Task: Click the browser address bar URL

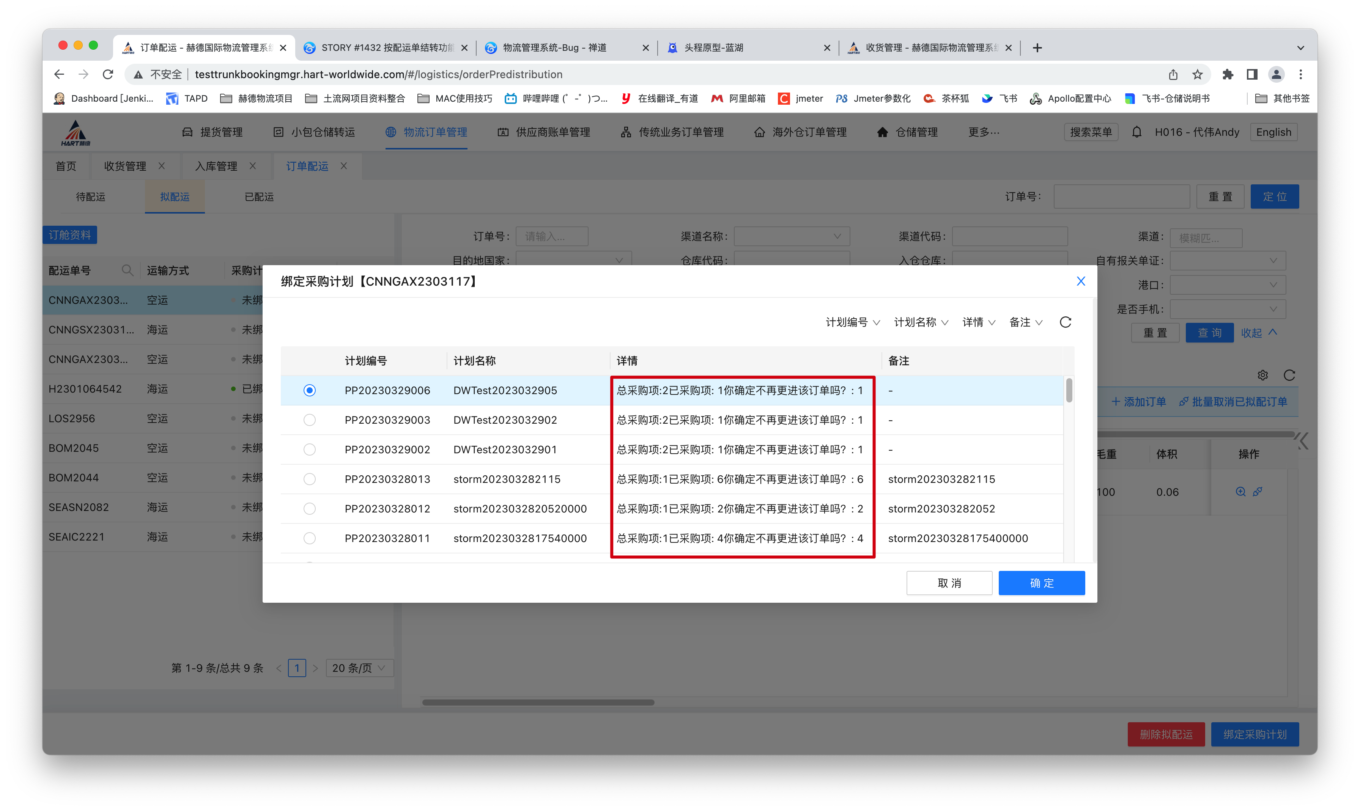Action: pyautogui.click(x=378, y=74)
